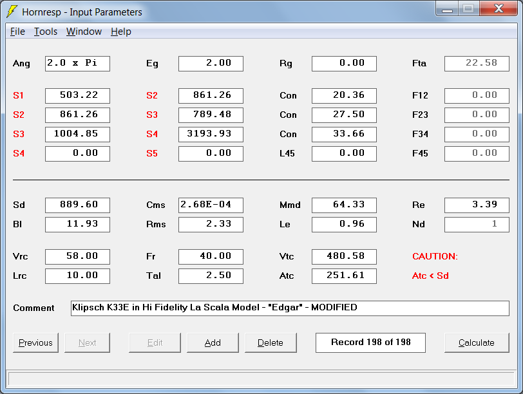This screenshot has height=394, width=523.
Task: Click the red Atc < Sd warning
Action: coord(430,276)
